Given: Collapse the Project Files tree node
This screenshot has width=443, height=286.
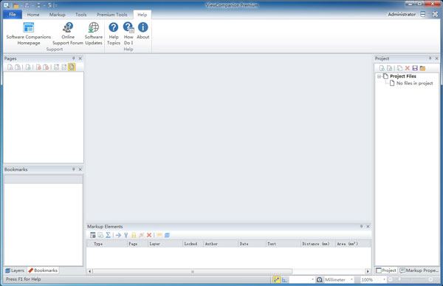Looking at the screenshot, I should pyautogui.click(x=380, y=76).
